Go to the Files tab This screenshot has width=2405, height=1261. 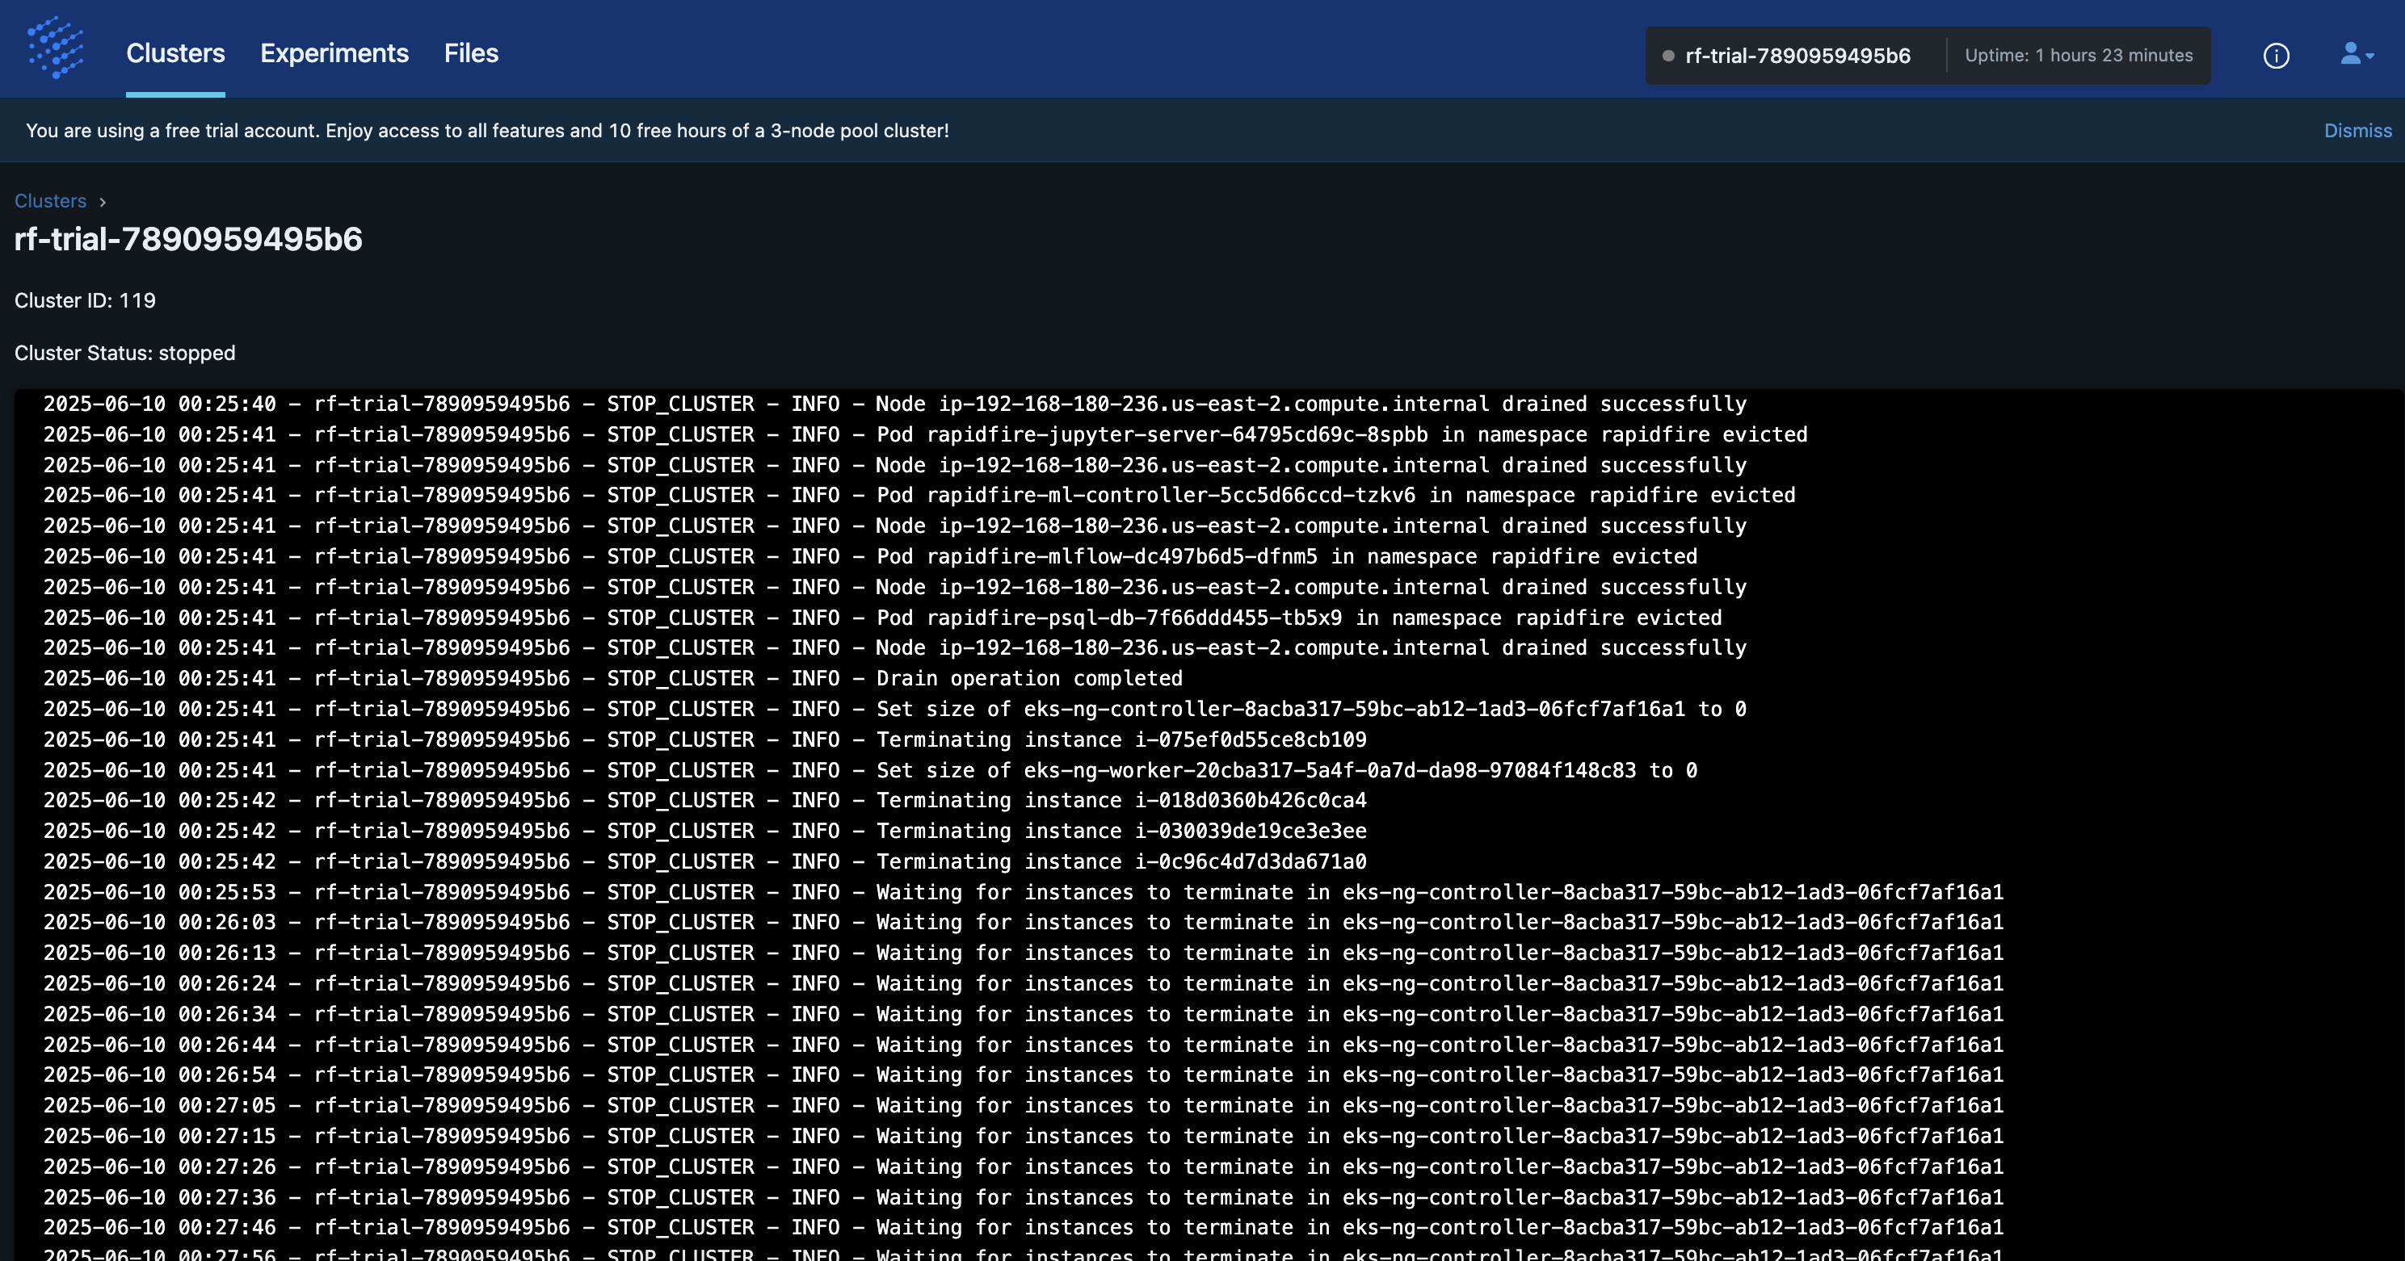[x=470, y=53]
